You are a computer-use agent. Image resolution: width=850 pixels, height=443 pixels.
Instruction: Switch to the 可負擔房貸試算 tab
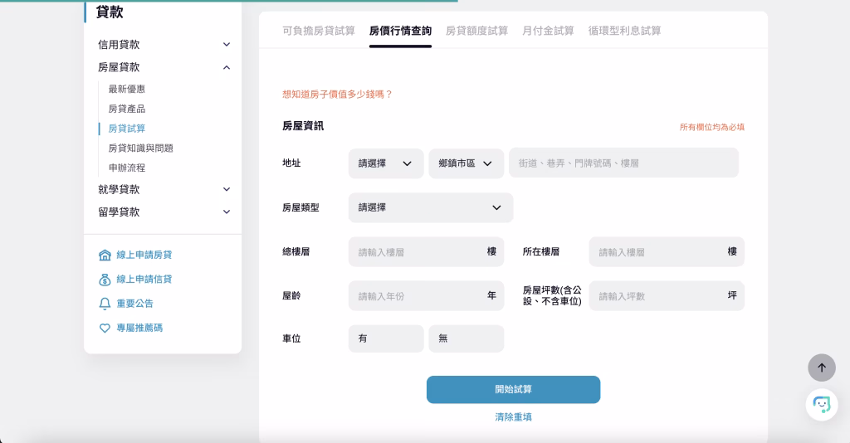click(x=319, y=31)
